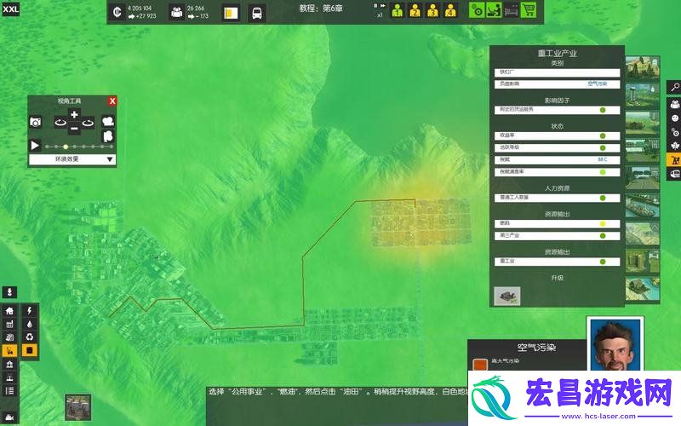Select speed level 1 yellow figure
The height and width of the screenshot is (426, 681).
(397, 10)
